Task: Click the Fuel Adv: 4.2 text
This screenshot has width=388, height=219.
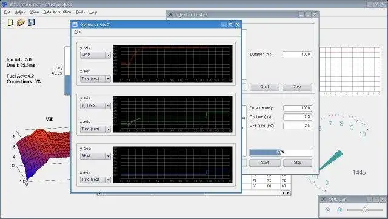Action: (20, 76)
